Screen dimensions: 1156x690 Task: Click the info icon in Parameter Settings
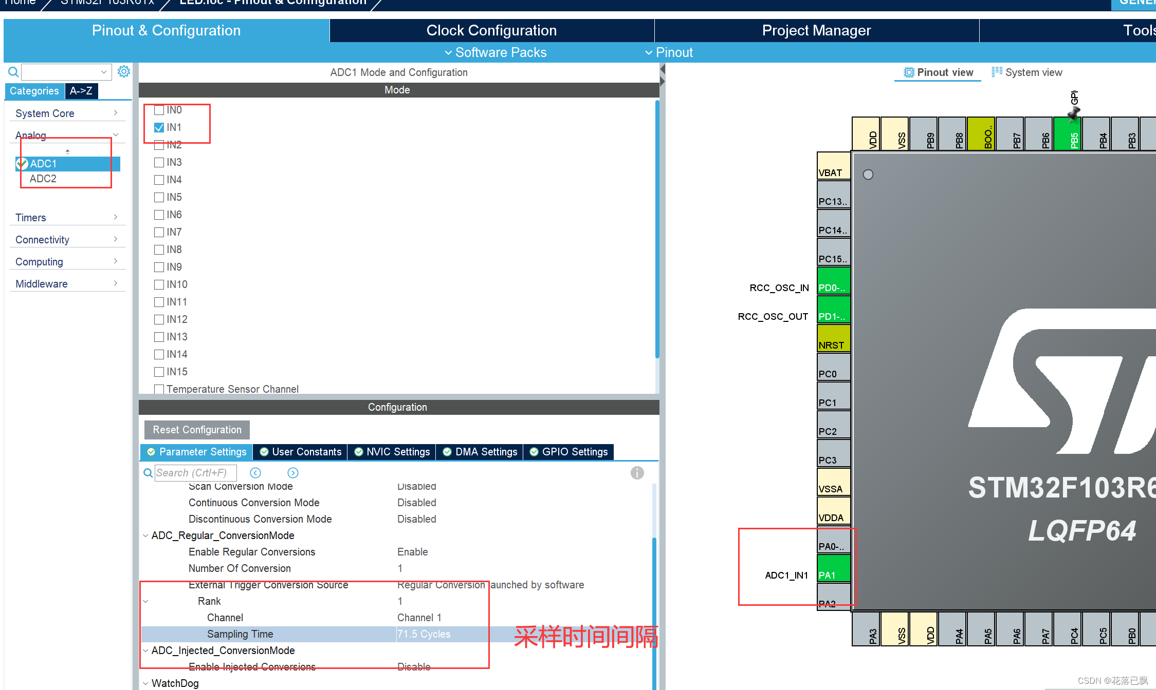click(637, 473)
